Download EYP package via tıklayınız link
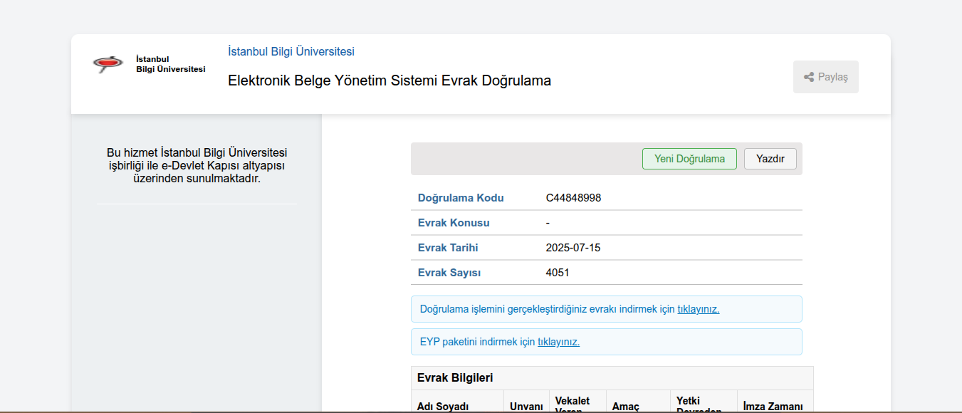This screenshot has height=413, width=962. pyautogui.click(x=559, y=342)
